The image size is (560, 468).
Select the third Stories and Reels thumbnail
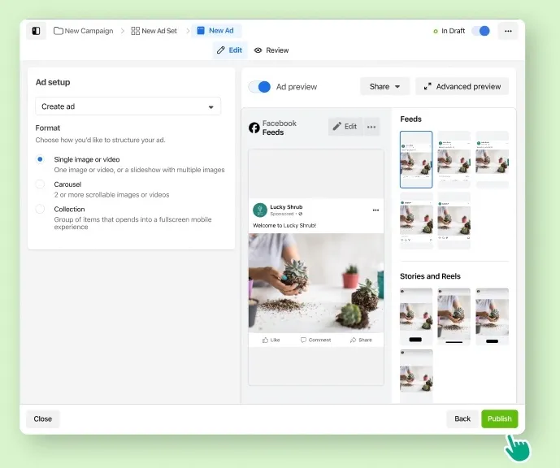click(493, 316)
